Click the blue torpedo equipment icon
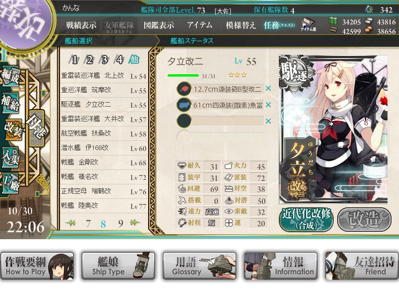Image resolution: width=399 pixels, height=299 pixels. point(184,105)
